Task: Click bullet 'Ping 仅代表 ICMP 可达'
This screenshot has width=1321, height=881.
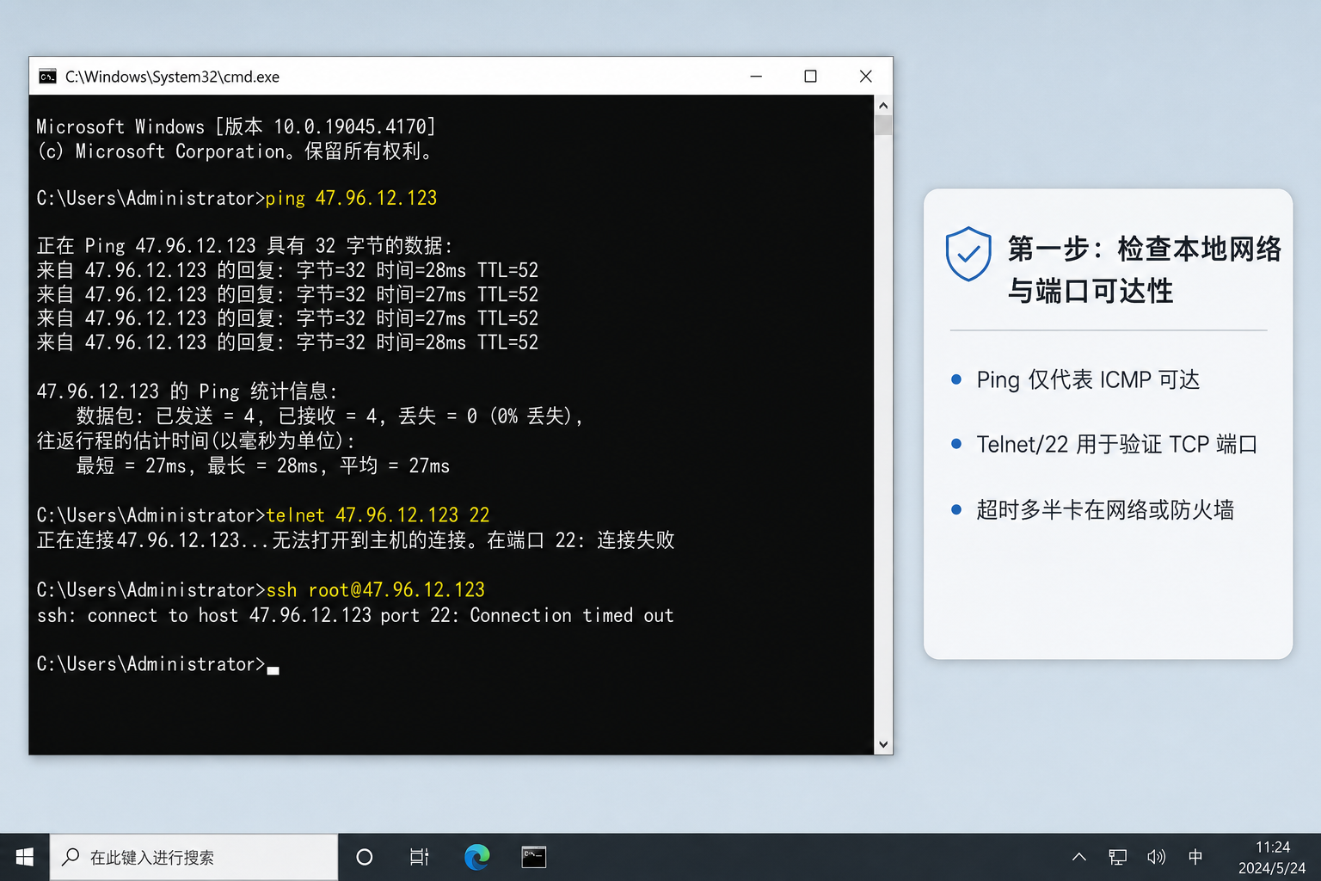Action: tap(1088, 379)
